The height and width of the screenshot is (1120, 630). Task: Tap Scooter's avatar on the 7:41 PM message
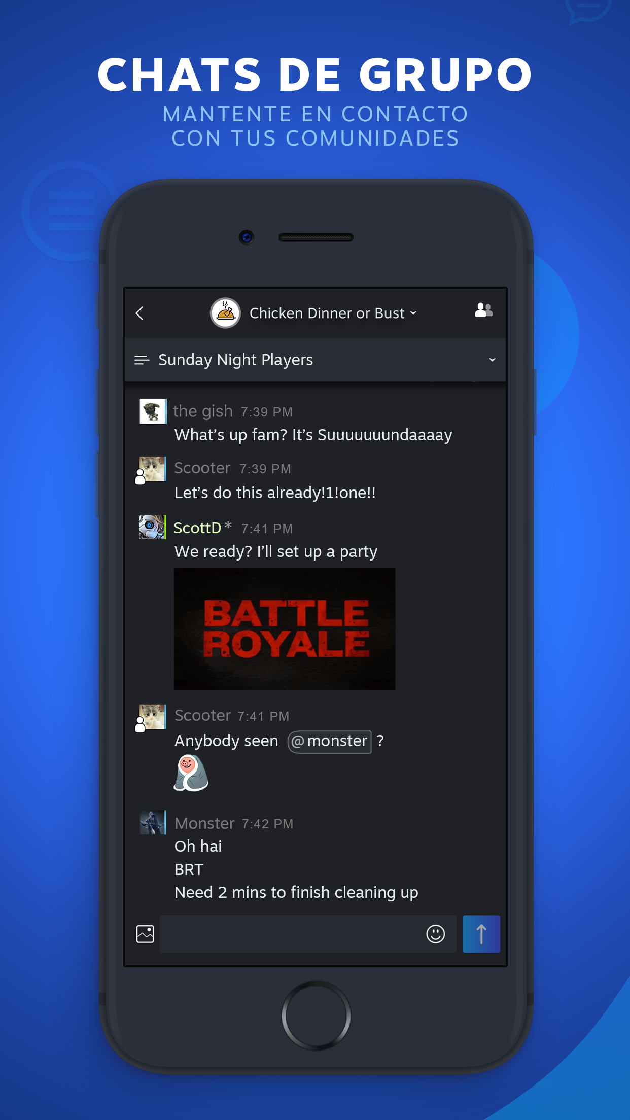pos(152,717)
